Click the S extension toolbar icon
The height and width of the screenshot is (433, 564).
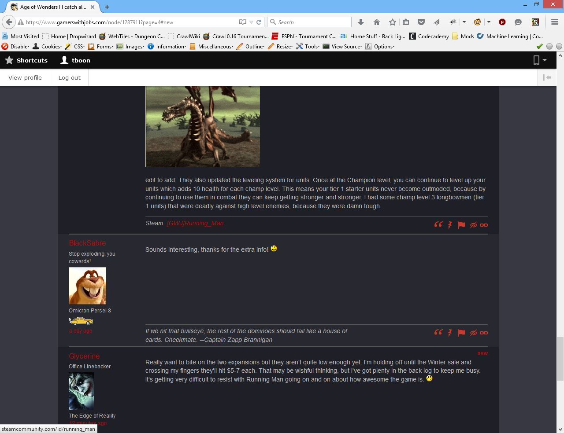pos(535,22)
